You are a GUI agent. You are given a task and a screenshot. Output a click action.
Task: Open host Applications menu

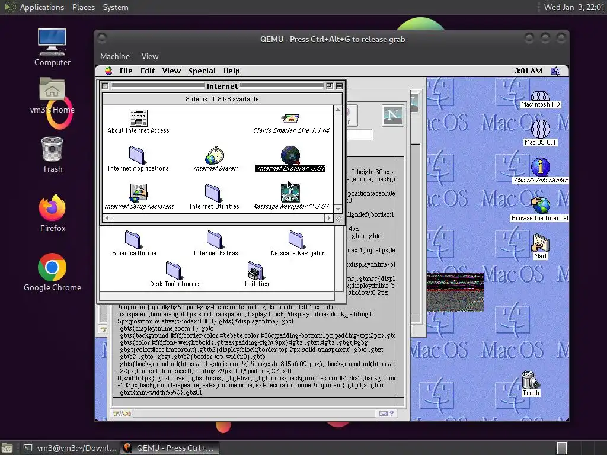(x=42, y=7)
